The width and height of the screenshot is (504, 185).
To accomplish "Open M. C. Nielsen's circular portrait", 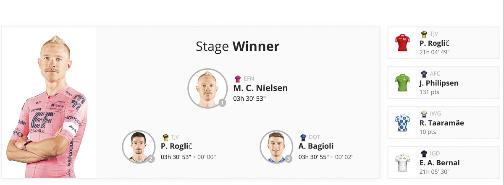I will (207, 88).
